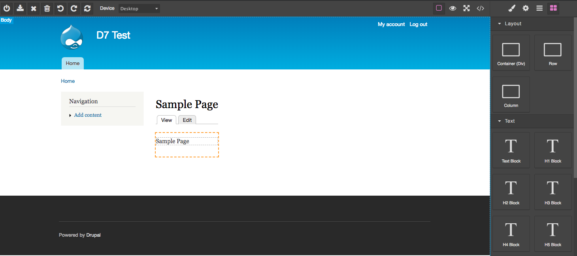Add an H1 Block from the Text section
The width and height of the screenshot is (577, 256).
552,150
